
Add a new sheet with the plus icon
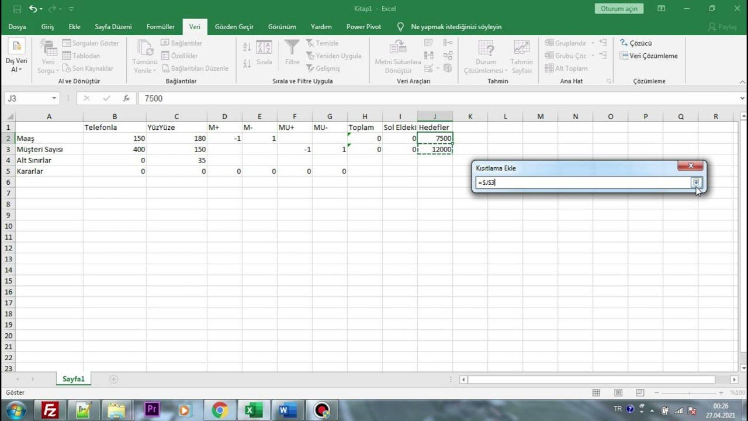(113, 379)
